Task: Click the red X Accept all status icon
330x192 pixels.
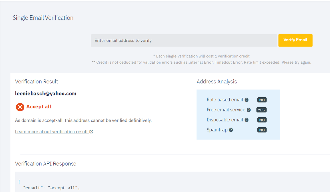Action: (x=20, y=107)
